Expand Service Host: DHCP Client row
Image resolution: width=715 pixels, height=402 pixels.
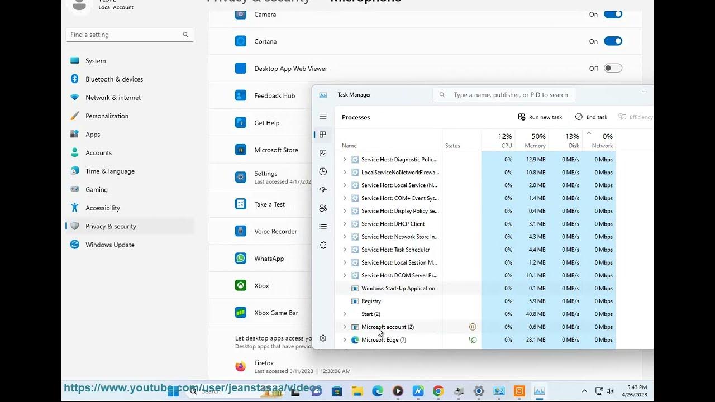click(345, 224)
